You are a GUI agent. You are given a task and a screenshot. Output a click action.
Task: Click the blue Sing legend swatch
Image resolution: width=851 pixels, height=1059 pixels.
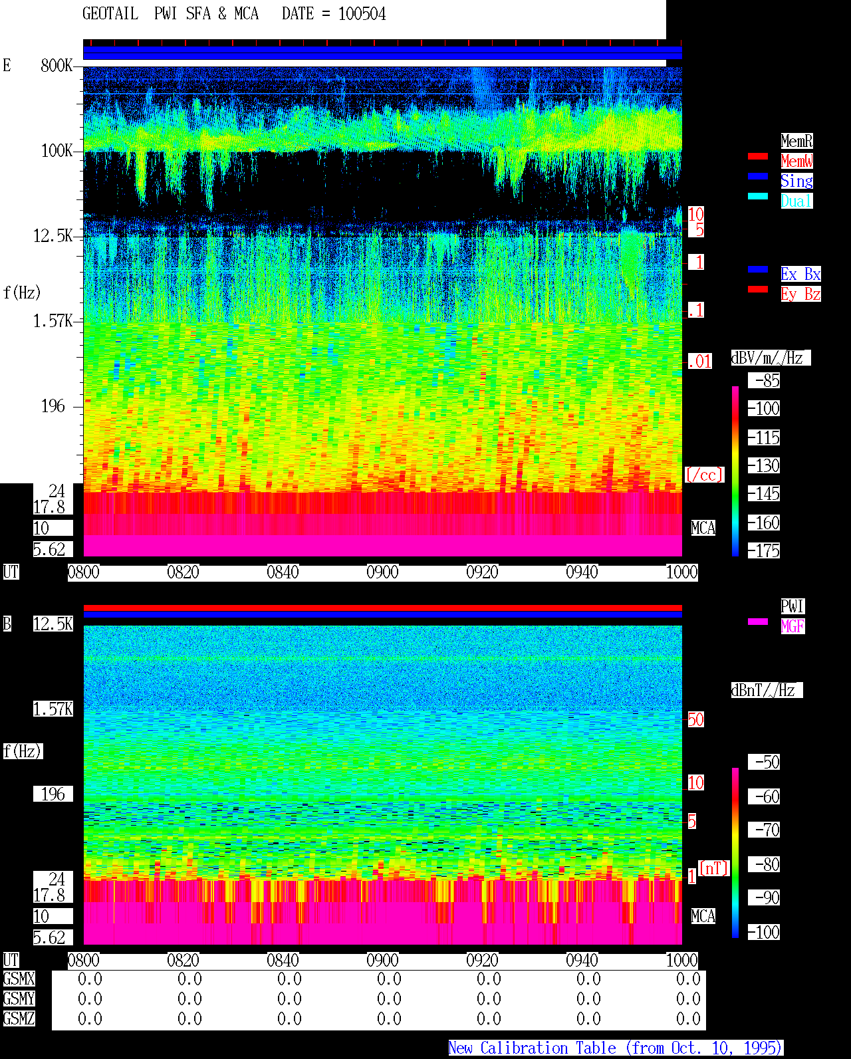758,176
